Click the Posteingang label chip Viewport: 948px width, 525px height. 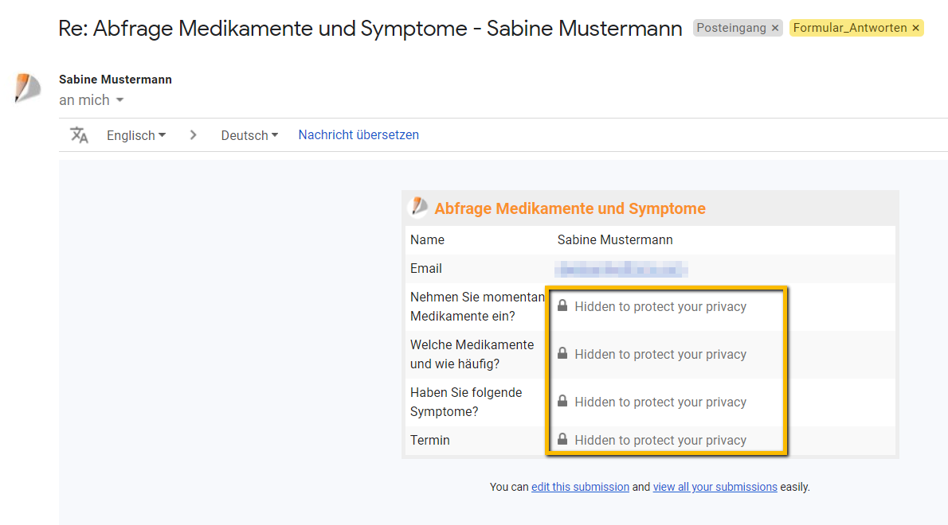click(731, 28)
